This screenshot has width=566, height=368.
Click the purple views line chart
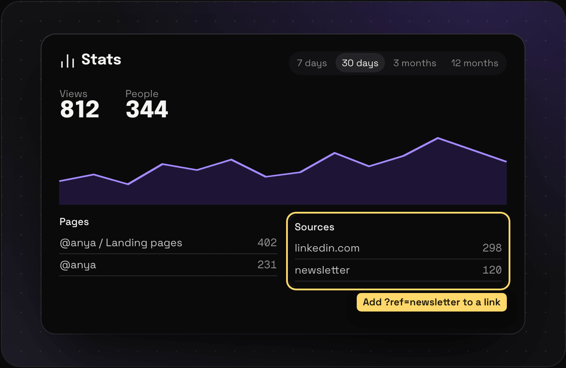tap(283, 171)
